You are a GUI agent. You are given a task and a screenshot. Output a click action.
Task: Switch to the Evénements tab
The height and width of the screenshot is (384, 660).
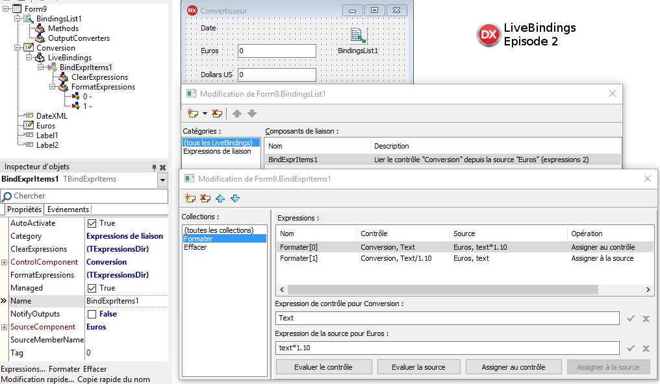[68, 210]
